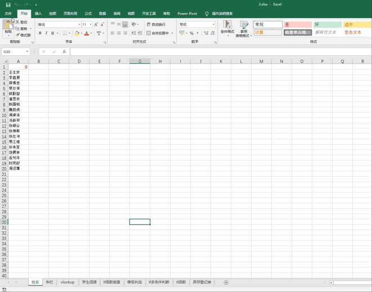372x292 pixels.
Task: Expand the Name Box dropdown arrow
Action: pos(27,51)
